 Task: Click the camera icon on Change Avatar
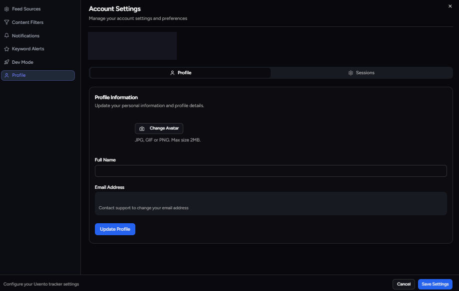[x=142, y=128]
